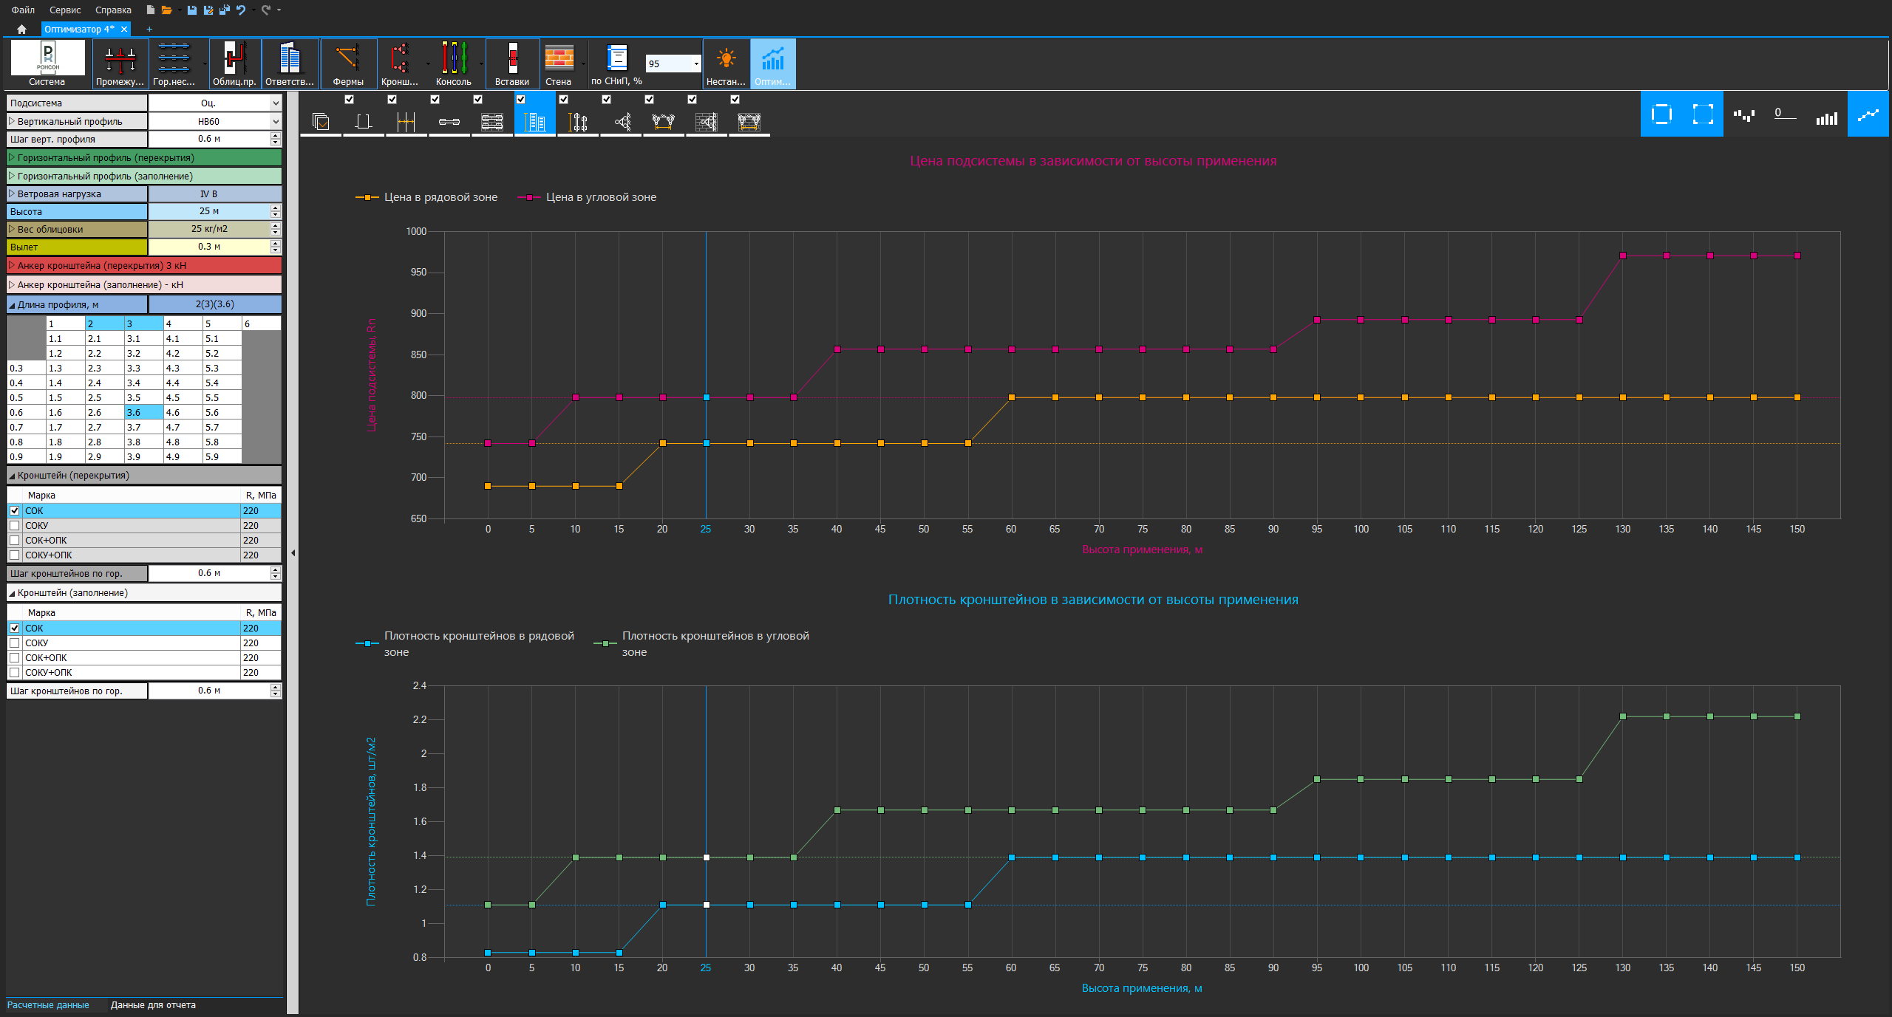Close the Оптимизатор 4* tab

124,30
